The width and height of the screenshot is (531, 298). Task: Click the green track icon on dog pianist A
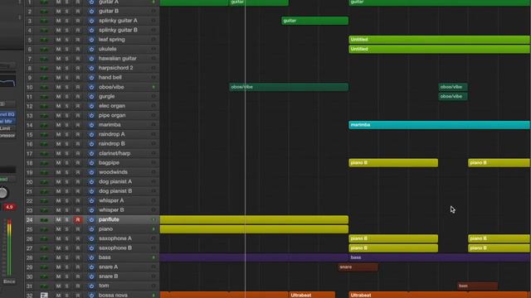(x=44, y=182)
